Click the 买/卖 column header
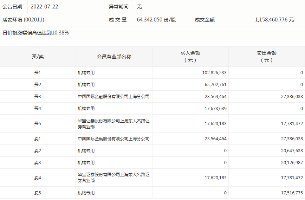The width and height of the screenshot is (305, 200). (x=38, y=57)
